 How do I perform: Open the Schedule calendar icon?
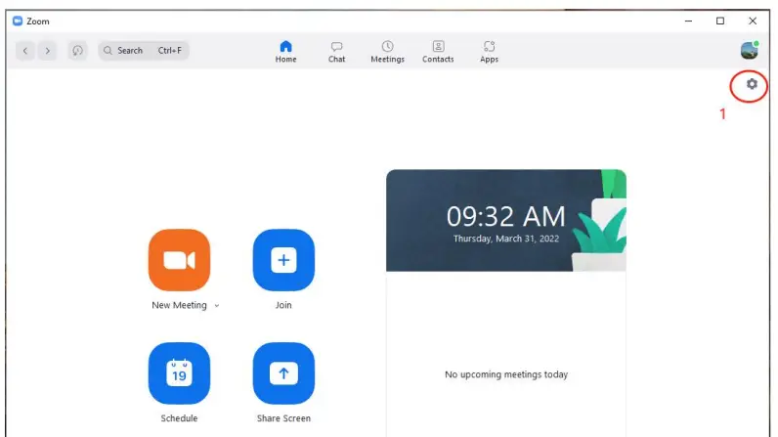coord(179,373)
